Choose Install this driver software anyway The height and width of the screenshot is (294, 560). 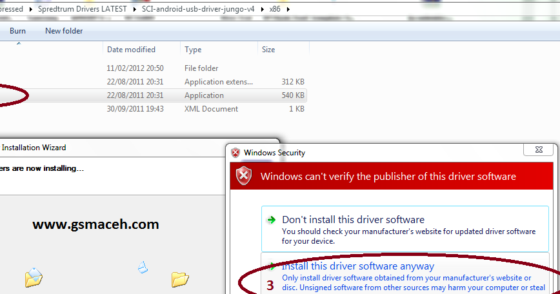tap(405, 273)
